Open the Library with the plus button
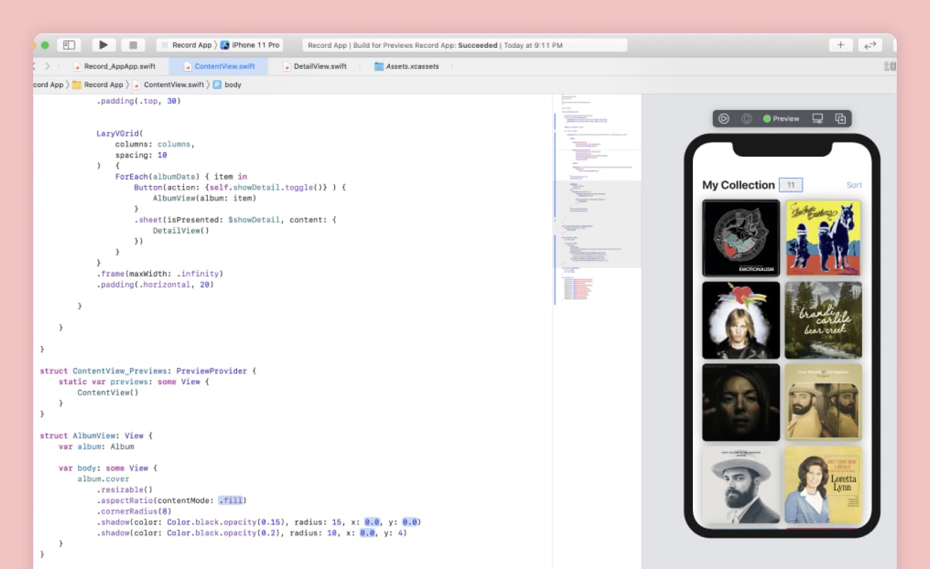The height and width of the screenshot is (569, 930). coord(840,45)
